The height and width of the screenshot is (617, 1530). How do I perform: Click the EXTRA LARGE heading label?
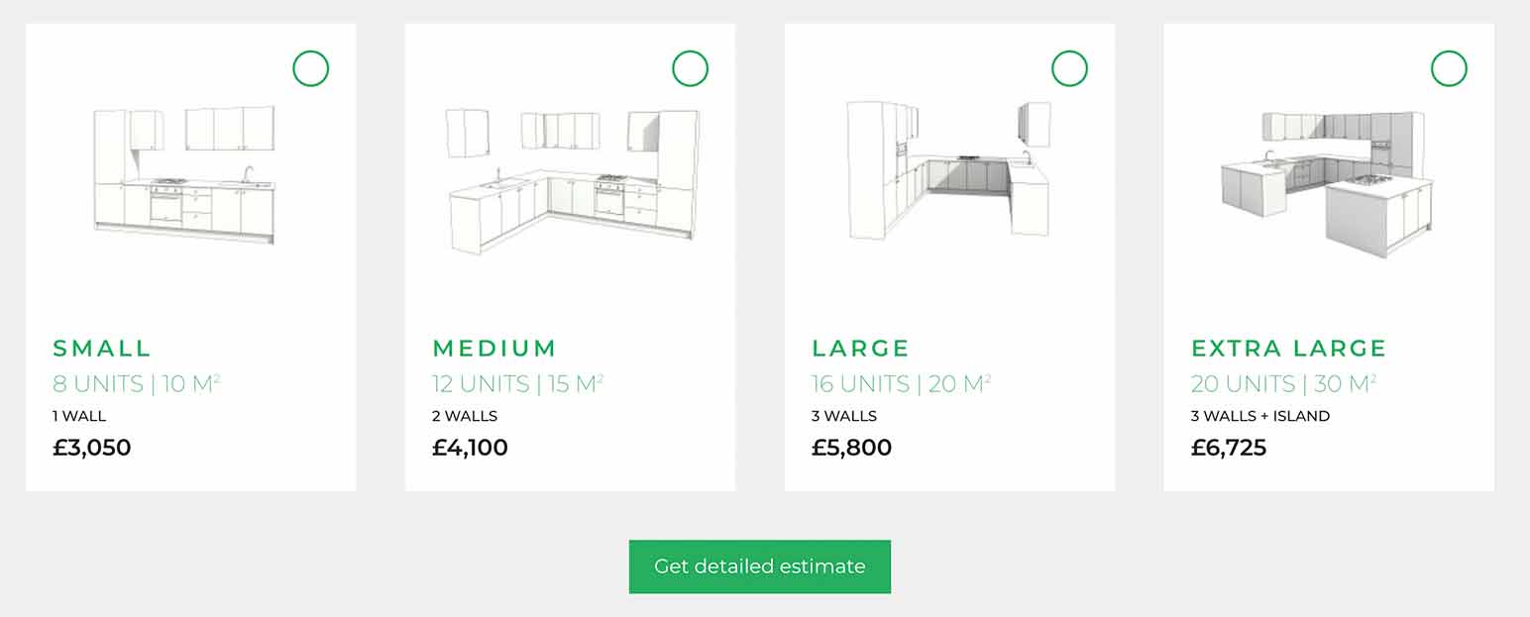[1288, 348]
